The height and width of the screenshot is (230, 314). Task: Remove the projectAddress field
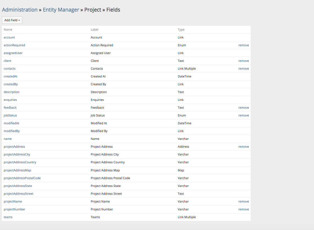click(243, 147)
